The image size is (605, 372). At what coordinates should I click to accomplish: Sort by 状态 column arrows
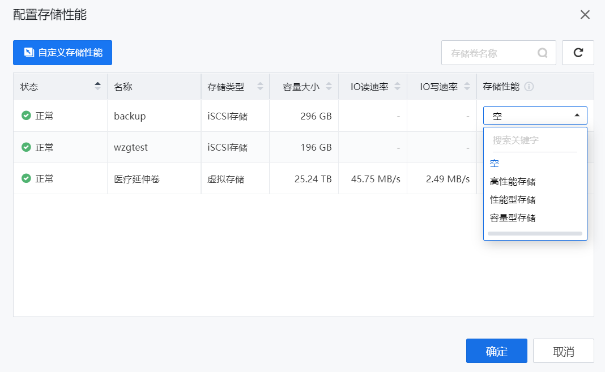pyautogui.click(x=97, y=86)
